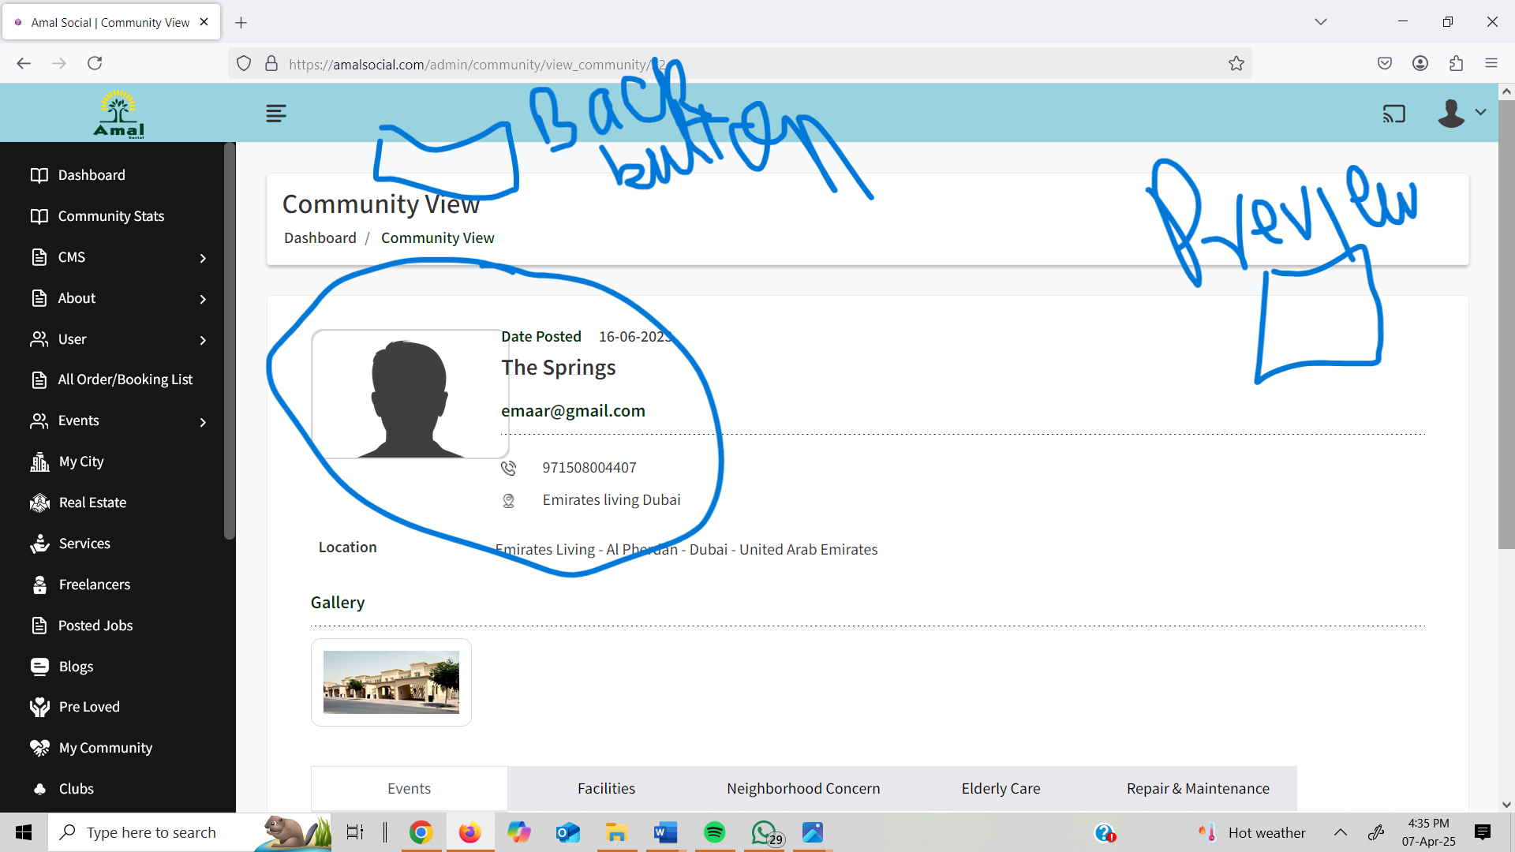Click the About document icon in sidebar
The height and width of the screenshot is (852, 1515).
coord(39,298)
